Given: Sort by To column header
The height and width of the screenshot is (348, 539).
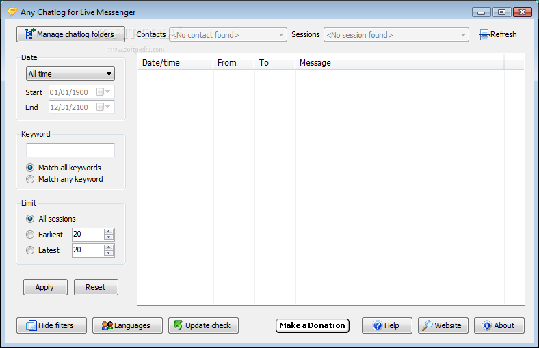Looking at the screenshot, I should pyautogui.click(x=275, y=63).
